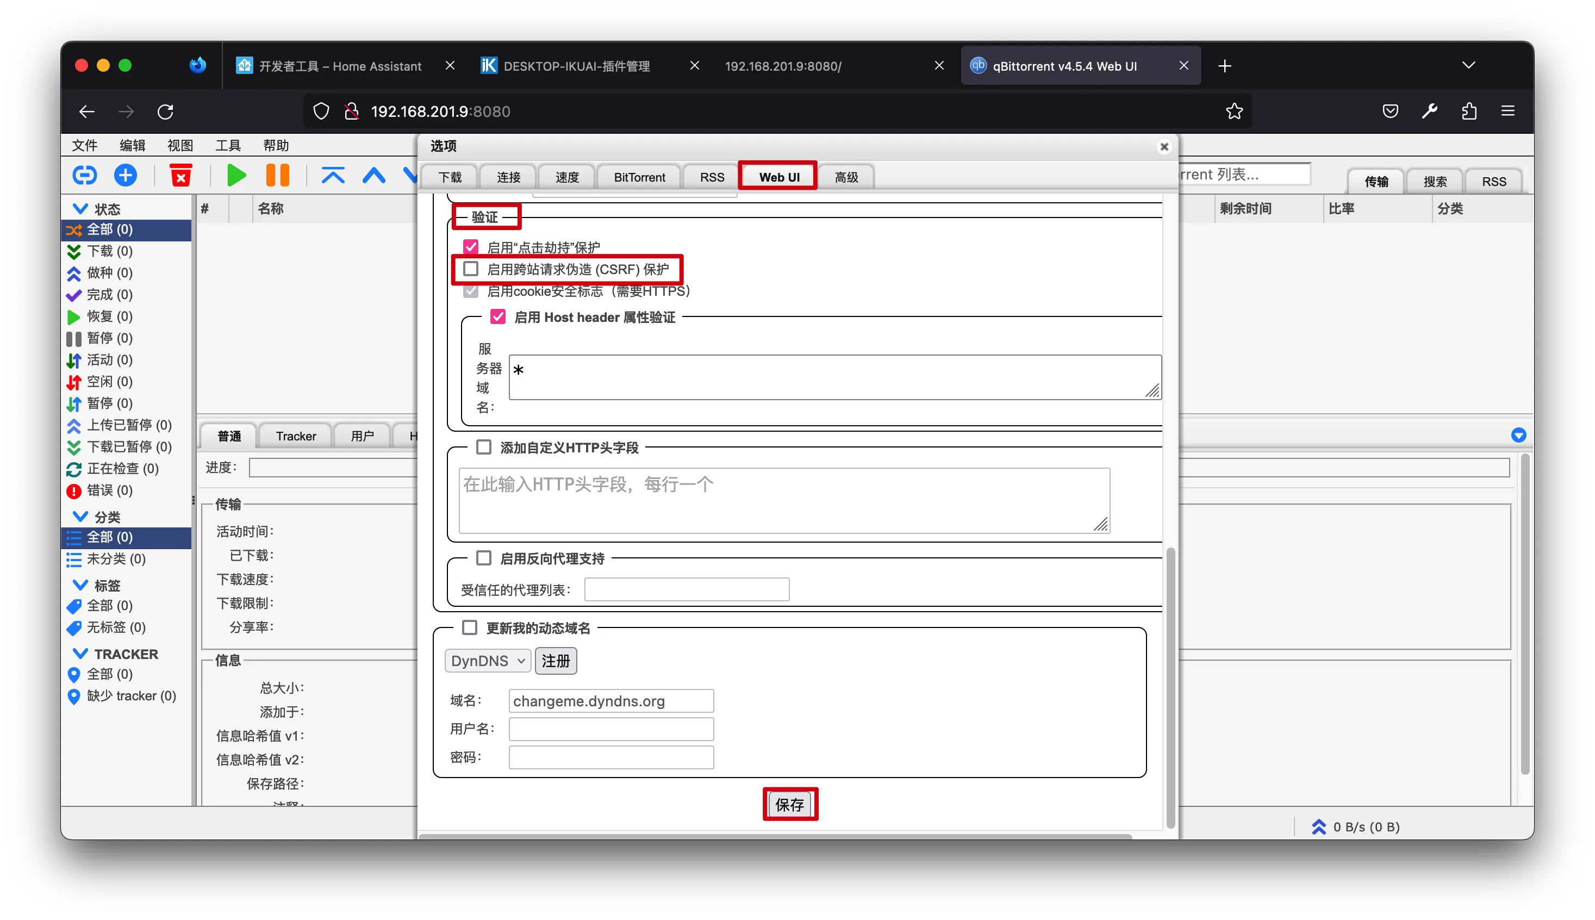
Task: Click the green resume torrents icon
Action: (236, 175)
